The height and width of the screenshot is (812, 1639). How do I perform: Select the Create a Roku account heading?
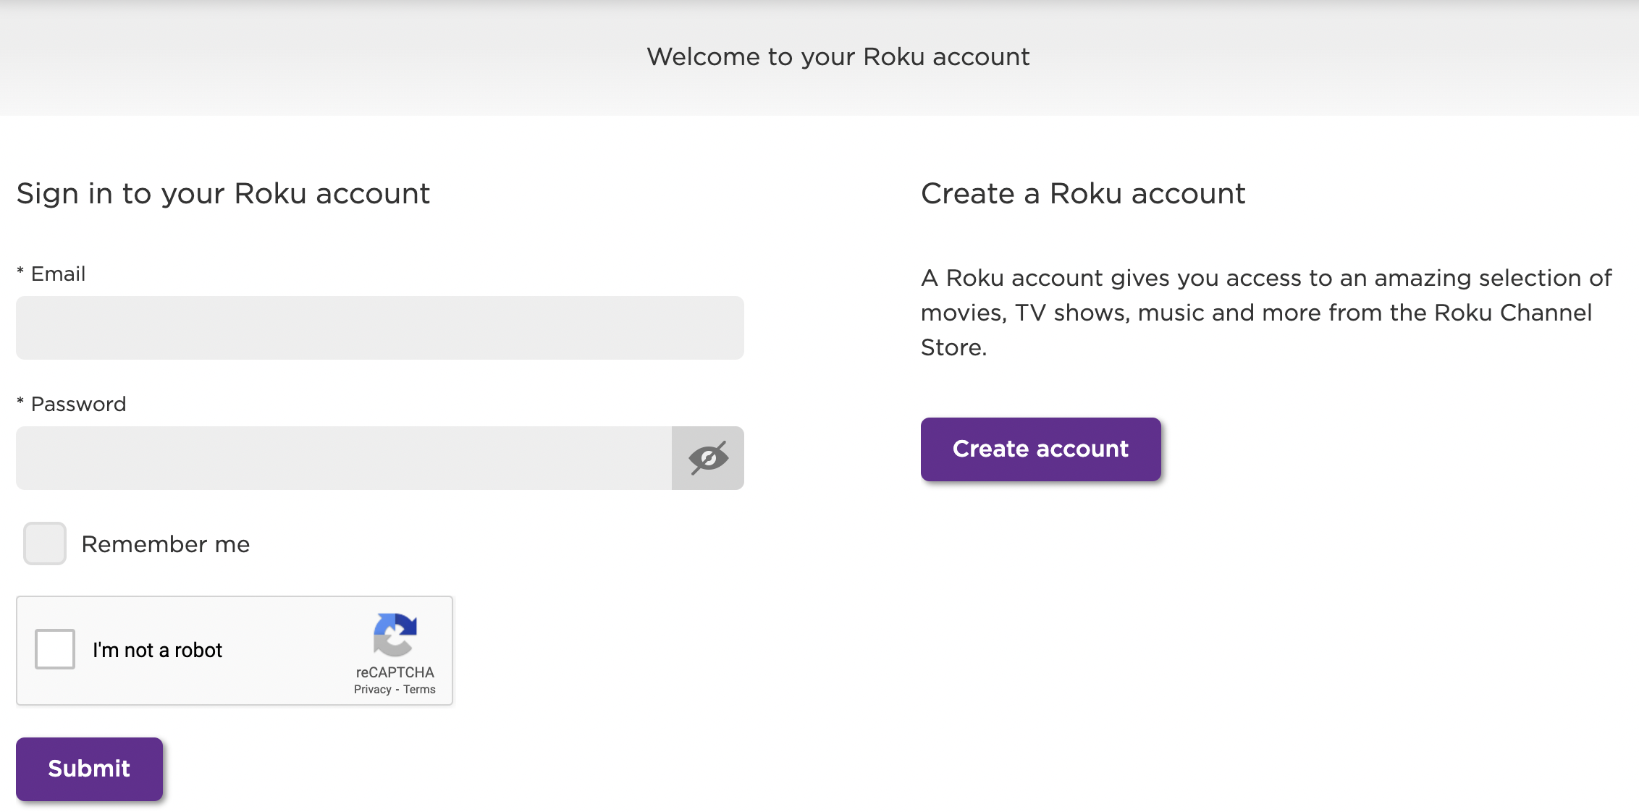click(1082, 194)
